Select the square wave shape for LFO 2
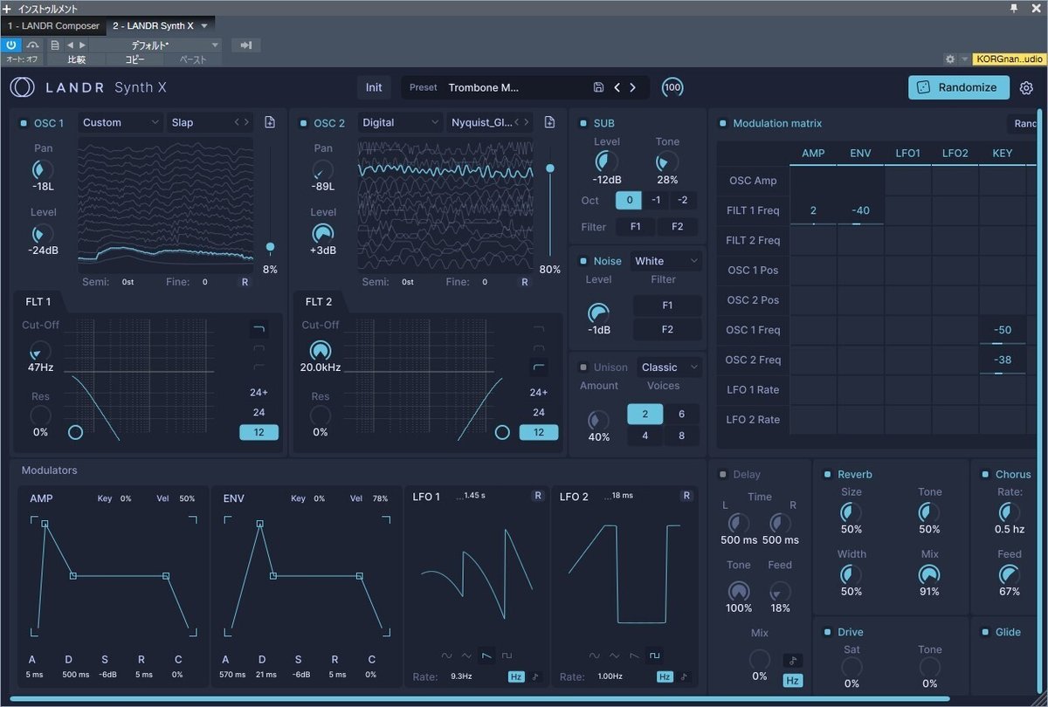 pos(655,656)
